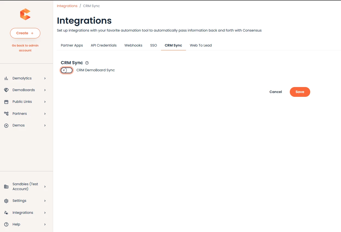341x232 pixels.
Task: Click the Integrations plug icon in sidebar
Action: point(6,213)
